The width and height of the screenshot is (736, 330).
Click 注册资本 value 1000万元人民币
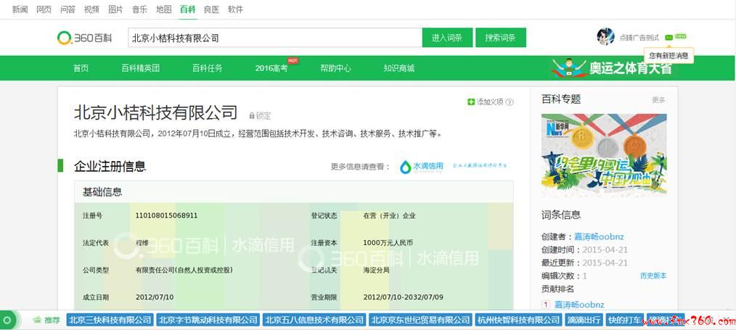[388, 243]
